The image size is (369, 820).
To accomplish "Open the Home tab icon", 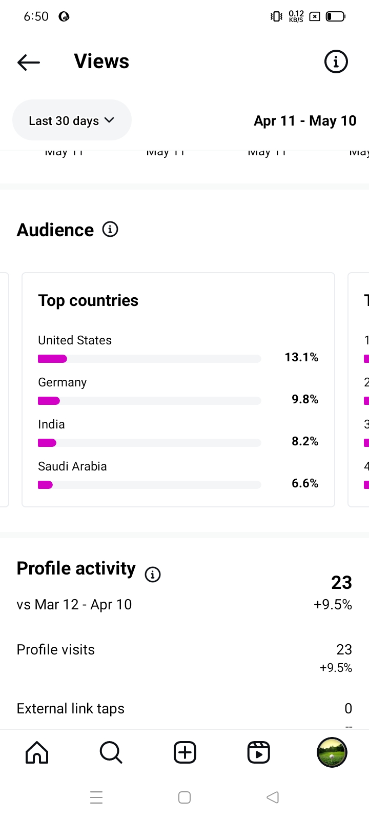I will [x=37, y=752].
